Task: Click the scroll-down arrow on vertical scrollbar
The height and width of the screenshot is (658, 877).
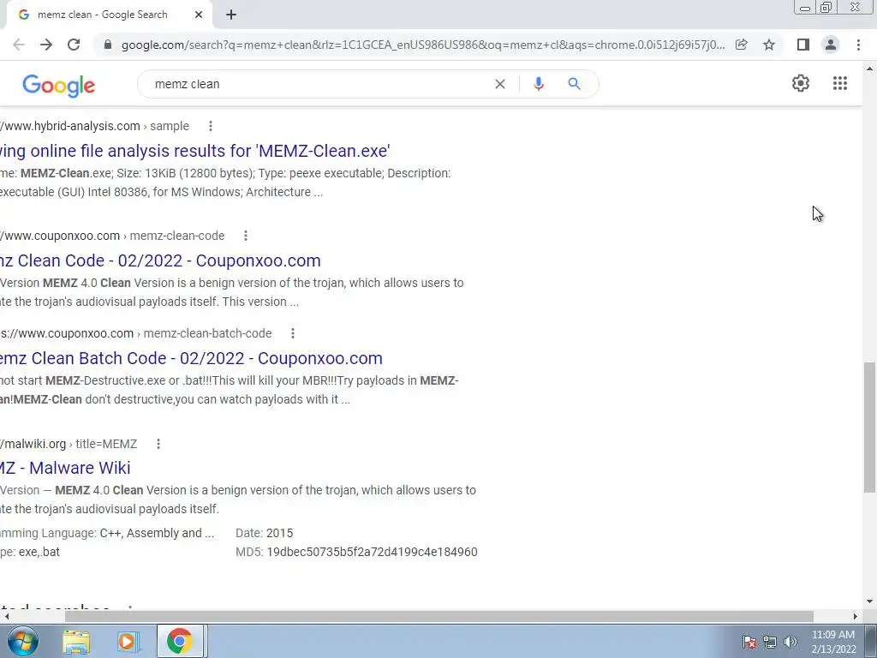Action: point(869,602)
